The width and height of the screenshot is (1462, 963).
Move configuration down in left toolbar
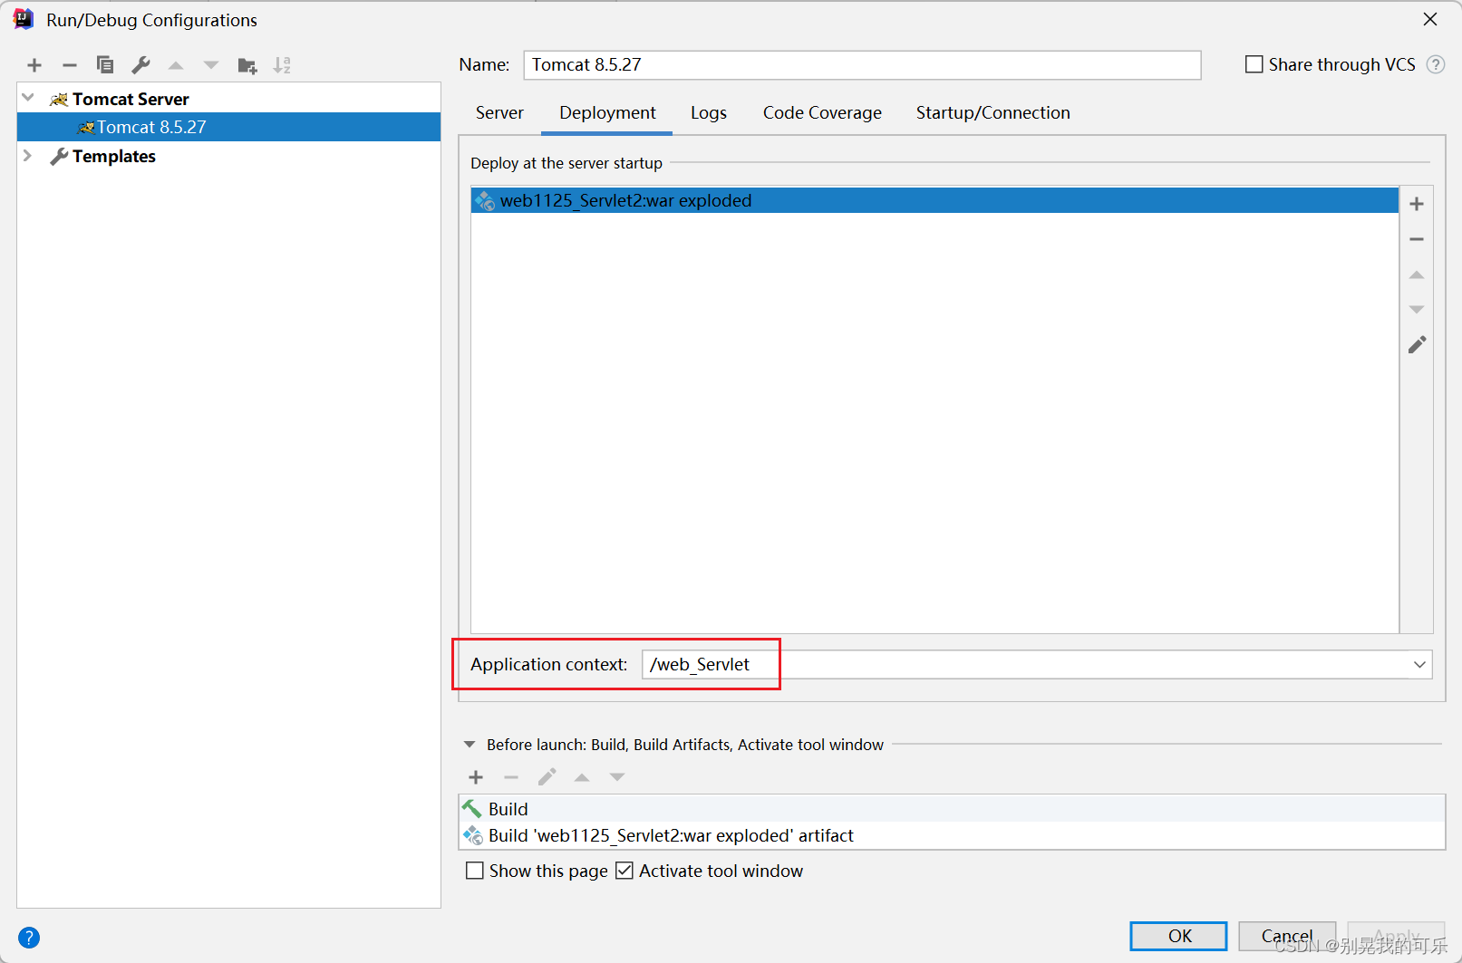[211, 65]
